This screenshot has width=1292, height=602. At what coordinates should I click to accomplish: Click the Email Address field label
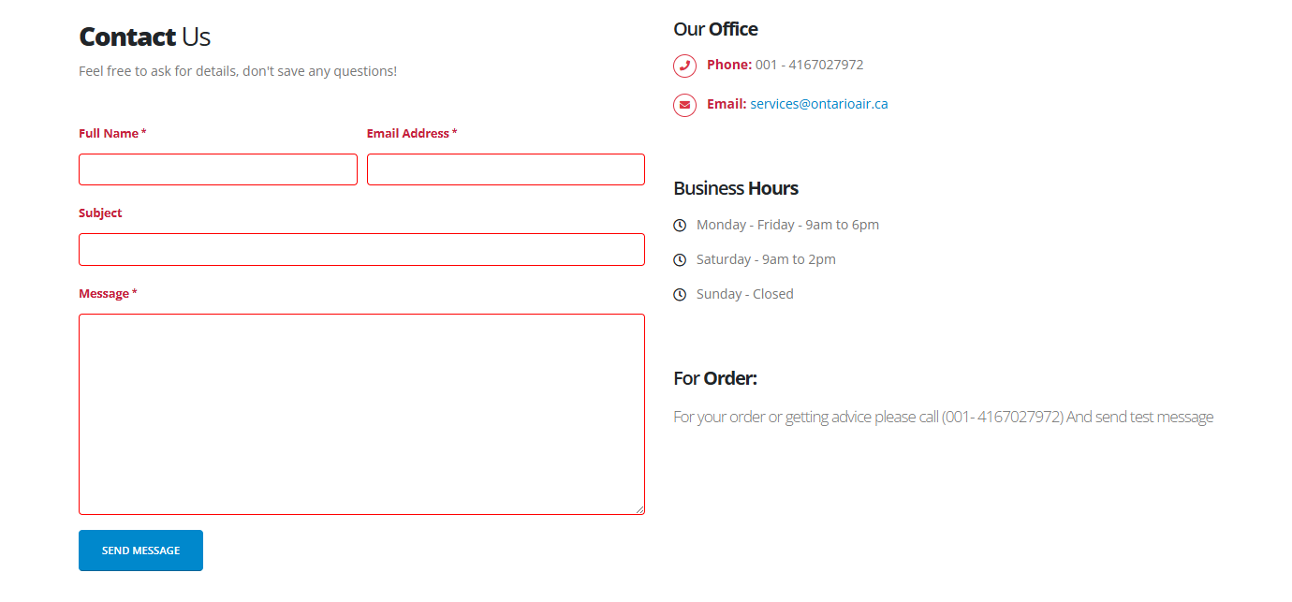pos(408,134)
